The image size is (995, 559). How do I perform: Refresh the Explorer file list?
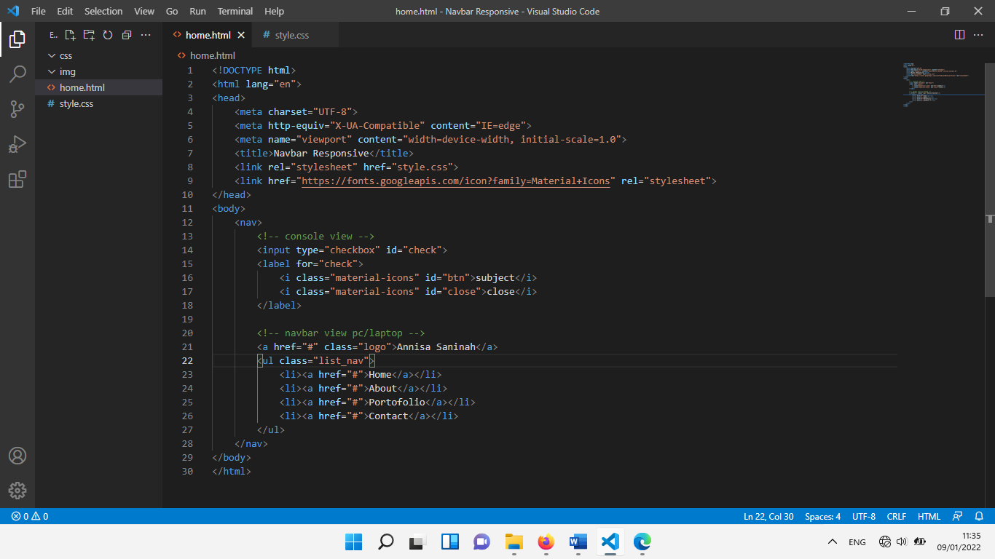[108, 35]
